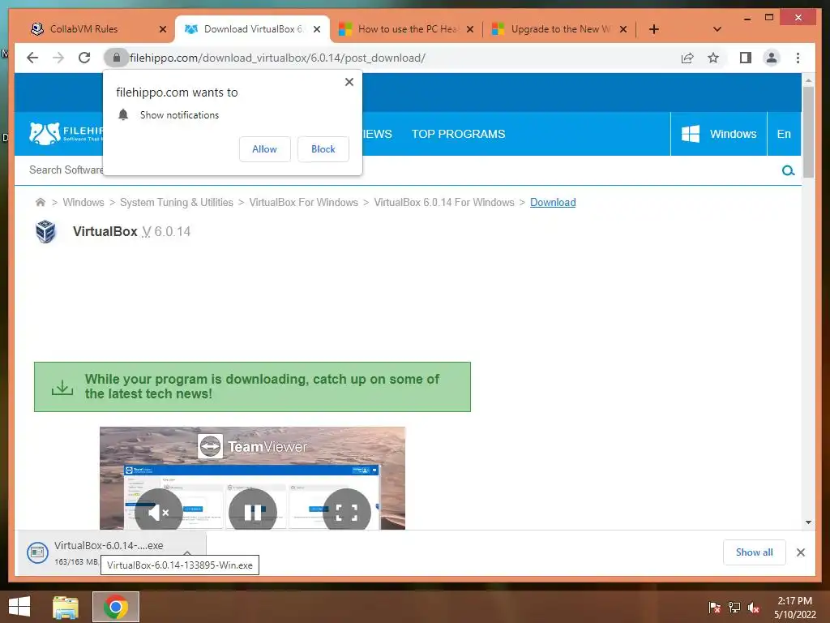
Task: Pause the TeamViewer video
Action: tap(253, 512)
